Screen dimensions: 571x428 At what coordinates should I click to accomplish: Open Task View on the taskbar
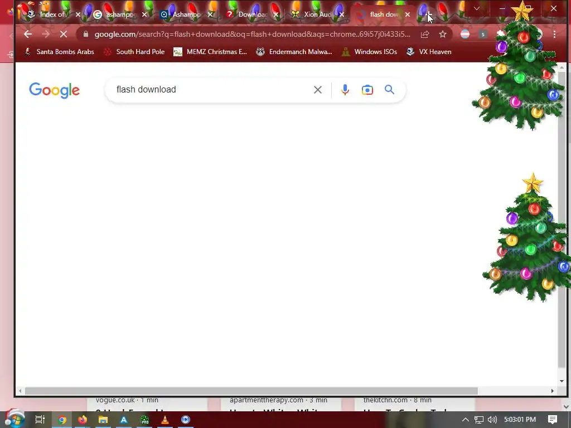[40, 420]
